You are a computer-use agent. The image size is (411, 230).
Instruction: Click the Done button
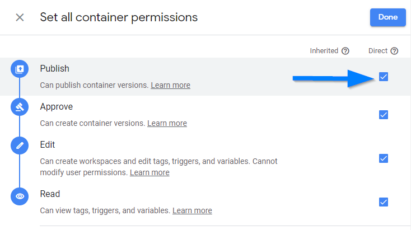[x=388, y=17]
